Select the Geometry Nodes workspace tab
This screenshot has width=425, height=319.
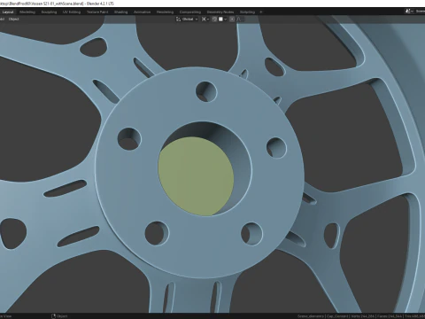(x=220, y=12)
